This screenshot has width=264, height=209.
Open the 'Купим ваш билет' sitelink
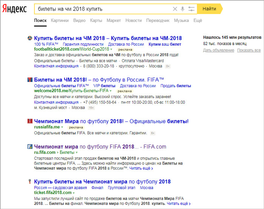click(165, 44)
